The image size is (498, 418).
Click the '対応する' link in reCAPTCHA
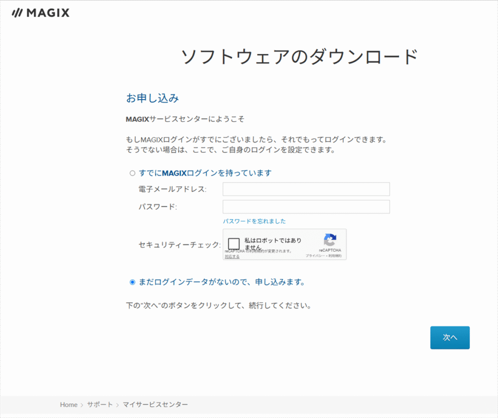coord(232,256)
